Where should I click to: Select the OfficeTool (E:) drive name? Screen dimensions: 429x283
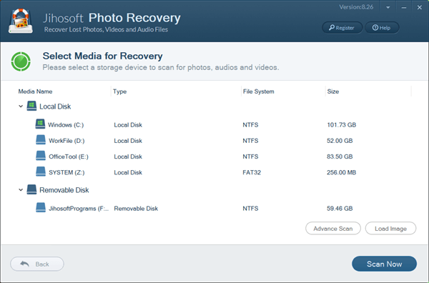[x=69, y=157]
